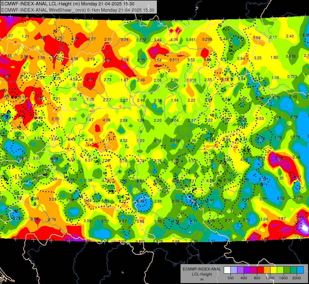Click the WindShear 0-1km header line
The image size is (309, 284).
click(78, 10)
